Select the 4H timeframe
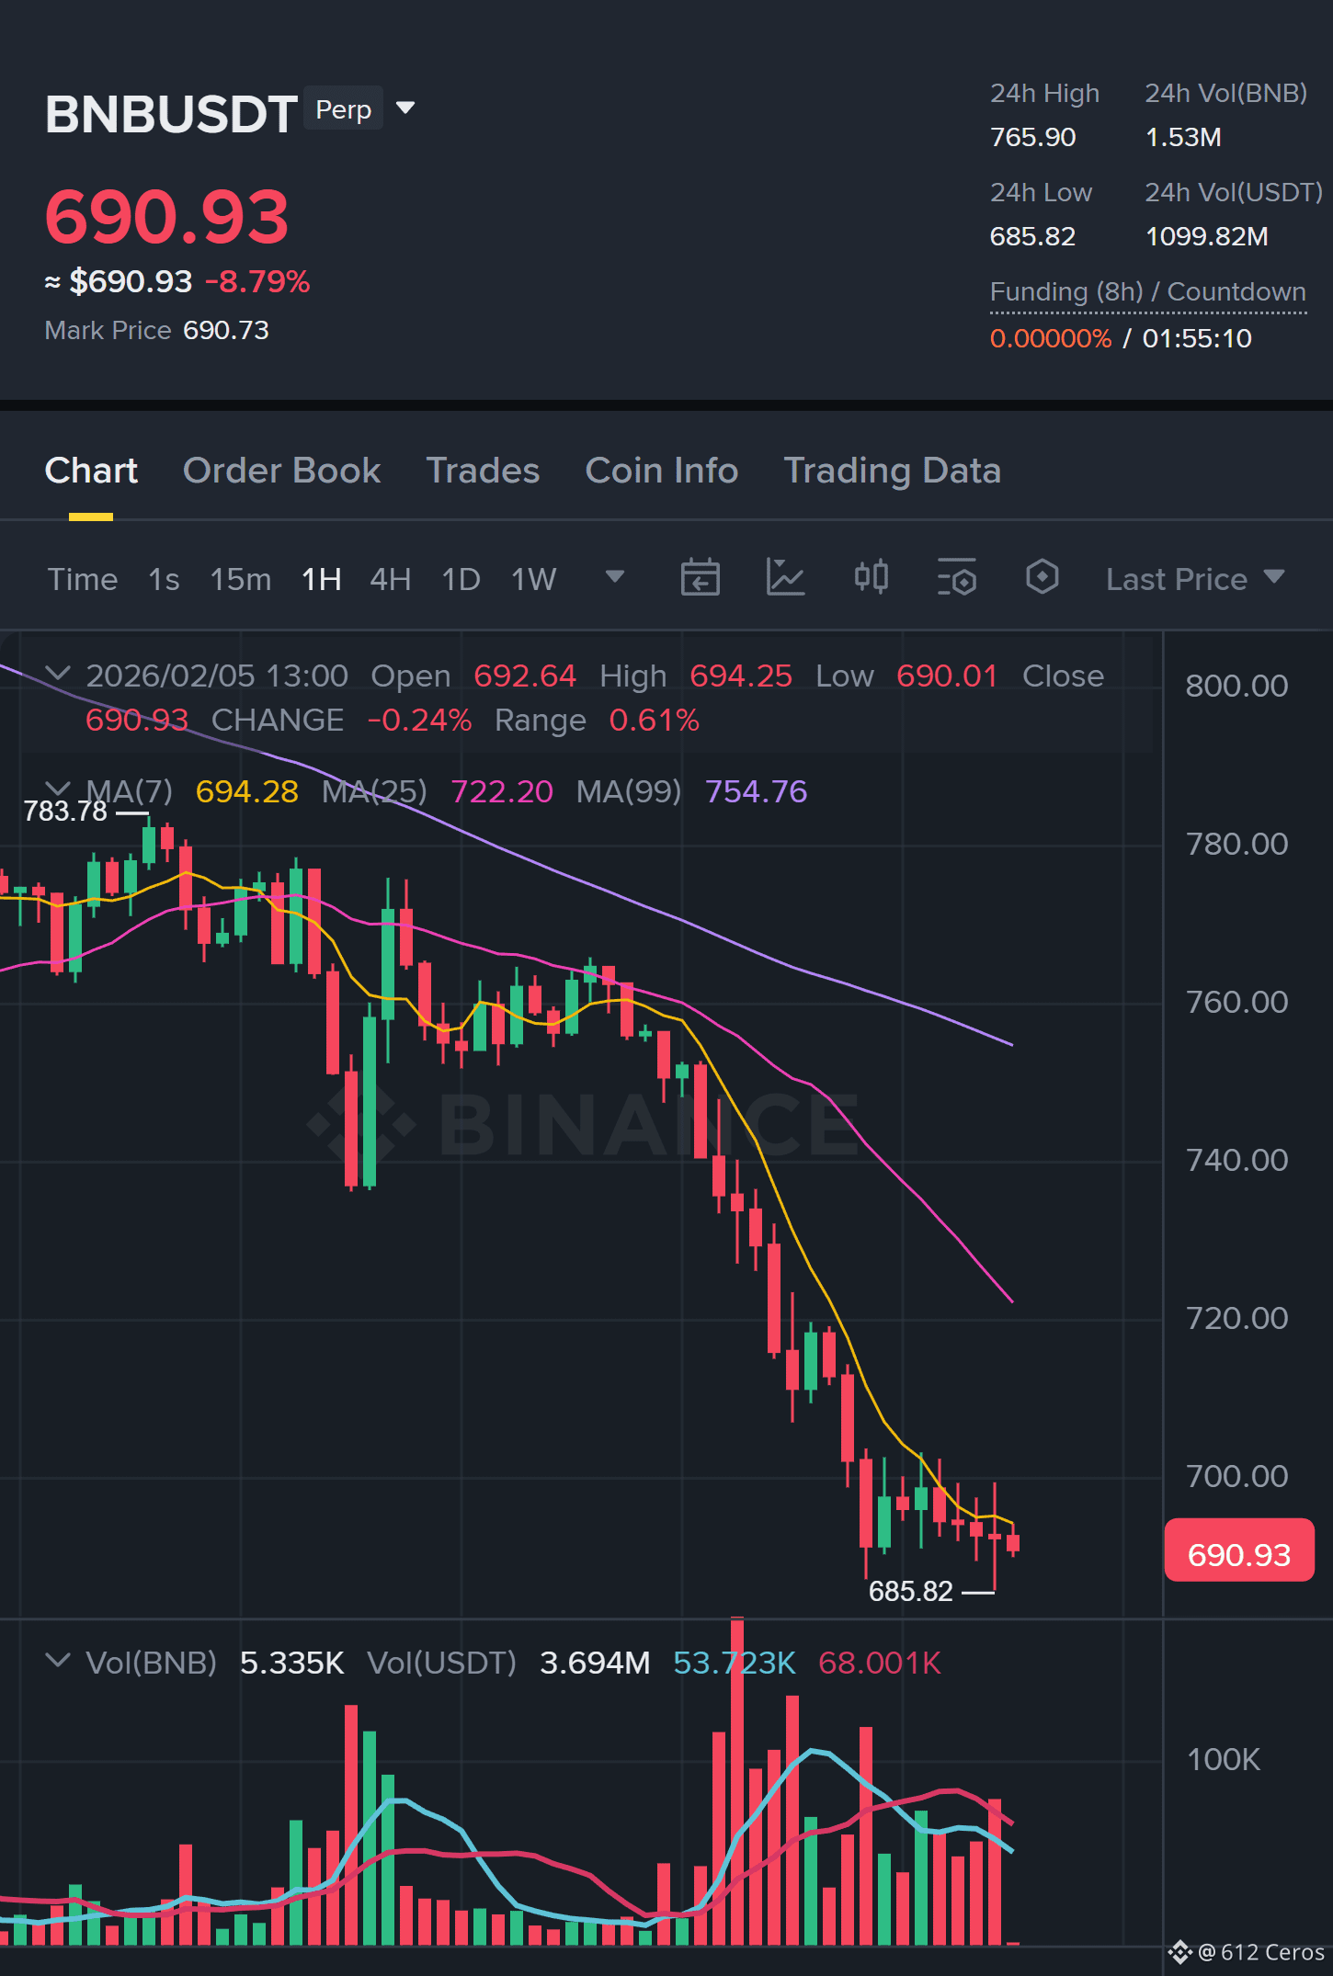The height and width of the screenshot is (1976, 1333). (390, 579)
